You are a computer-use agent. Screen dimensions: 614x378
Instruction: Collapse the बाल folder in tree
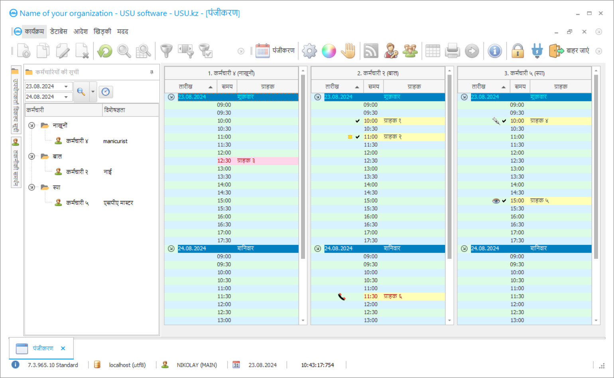[32, 156]
